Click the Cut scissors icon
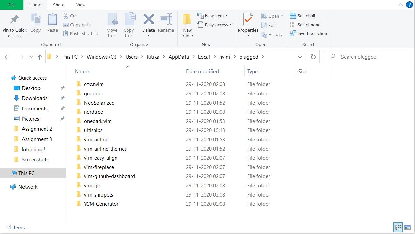This screenshot has height=234, width=415. (x=66, y=16)
